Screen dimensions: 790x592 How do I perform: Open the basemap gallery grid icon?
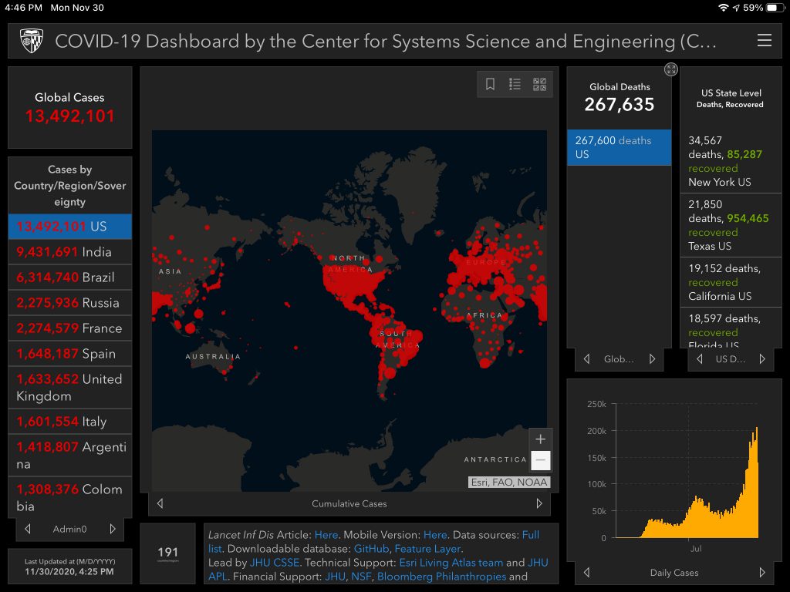click(x=539, y=85)
